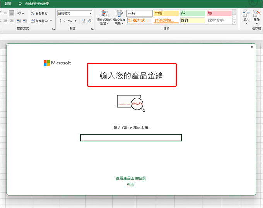Click 跨欄置中 merge and center

39,21
